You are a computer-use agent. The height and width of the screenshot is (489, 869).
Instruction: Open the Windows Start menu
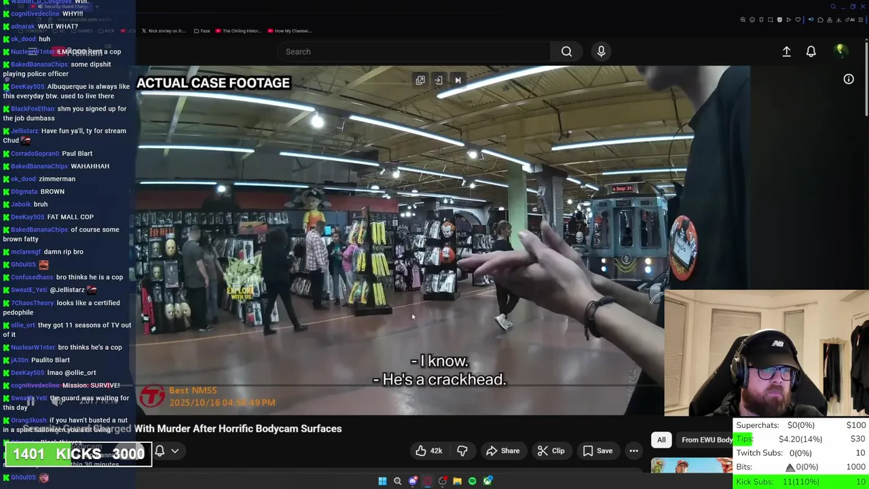[x=382, y=481]
